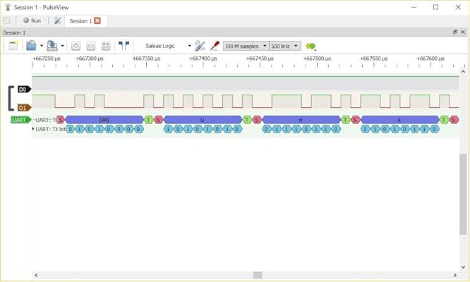The width and height of the screenshot is (470, 282).
Task: Click the channel probe configuration icon
Action: pyautogui.click(x=215, y=46)
